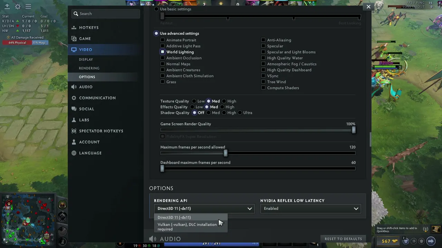Toggle the Tree Wind checkbox
Image resolution: width=442 pixels, height=248 pixels.
[x=263, y=82]
